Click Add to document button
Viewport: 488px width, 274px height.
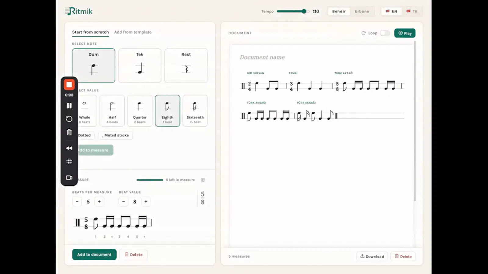(94, 255)
